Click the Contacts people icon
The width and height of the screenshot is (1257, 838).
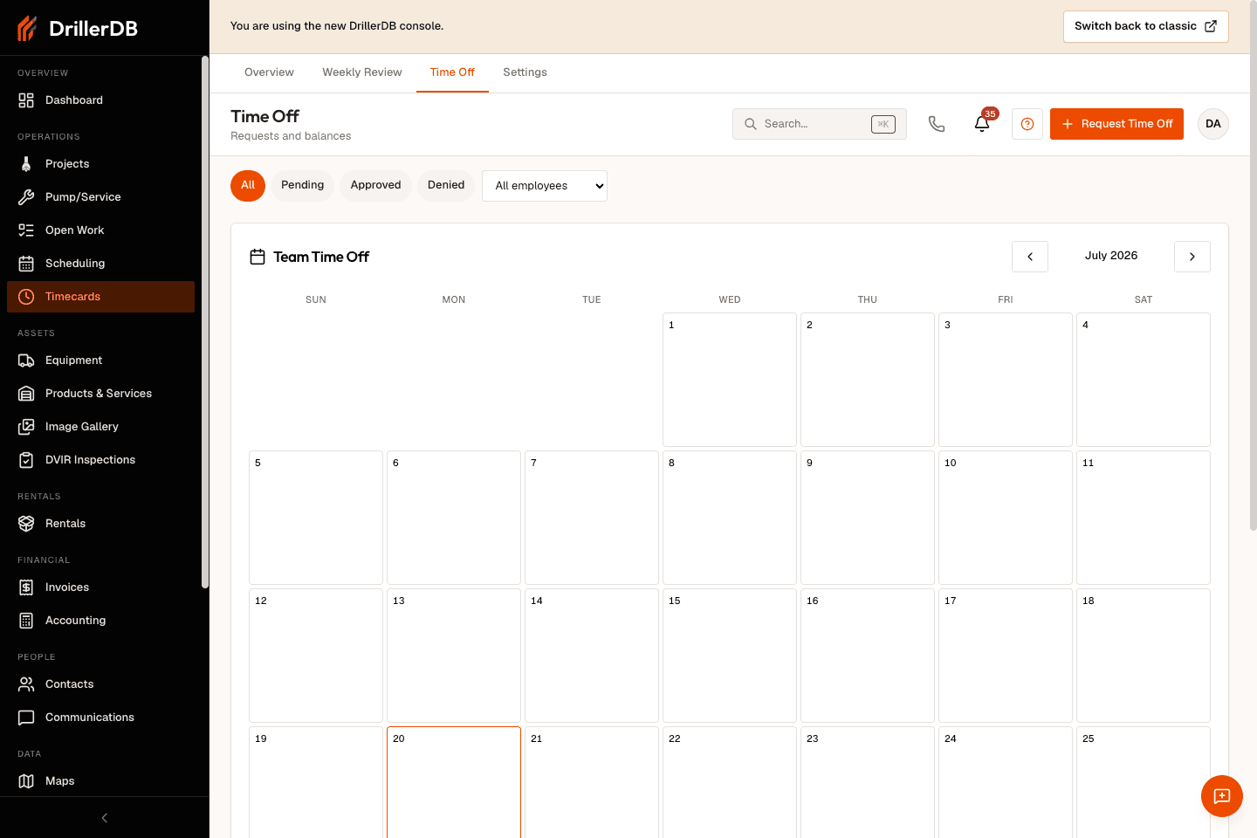click(26, 684)
